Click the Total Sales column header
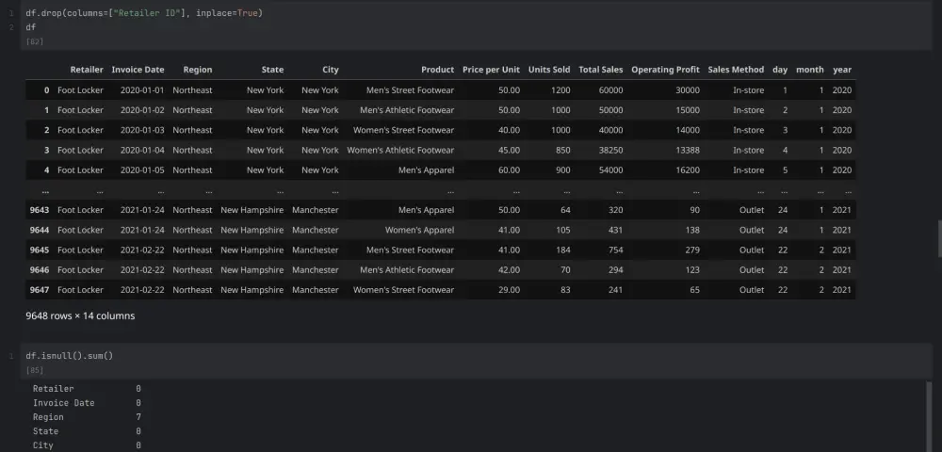Screen dimensions: 942x452 pos(601,70)
